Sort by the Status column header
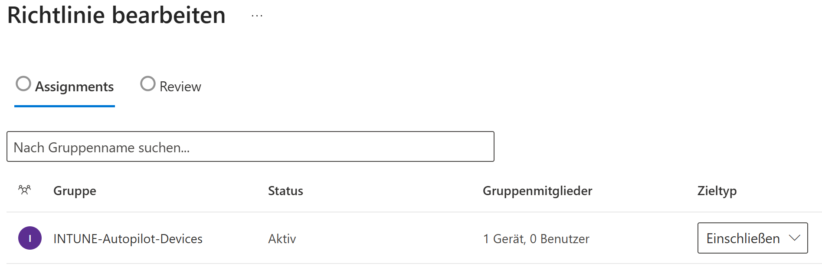The height and width of the screenshot is (270, 822). [x=285, y=191]
